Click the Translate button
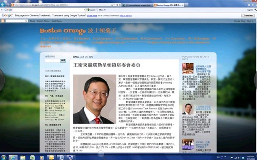This screenshot has width=257, height=160. click(x=248, y=16)
